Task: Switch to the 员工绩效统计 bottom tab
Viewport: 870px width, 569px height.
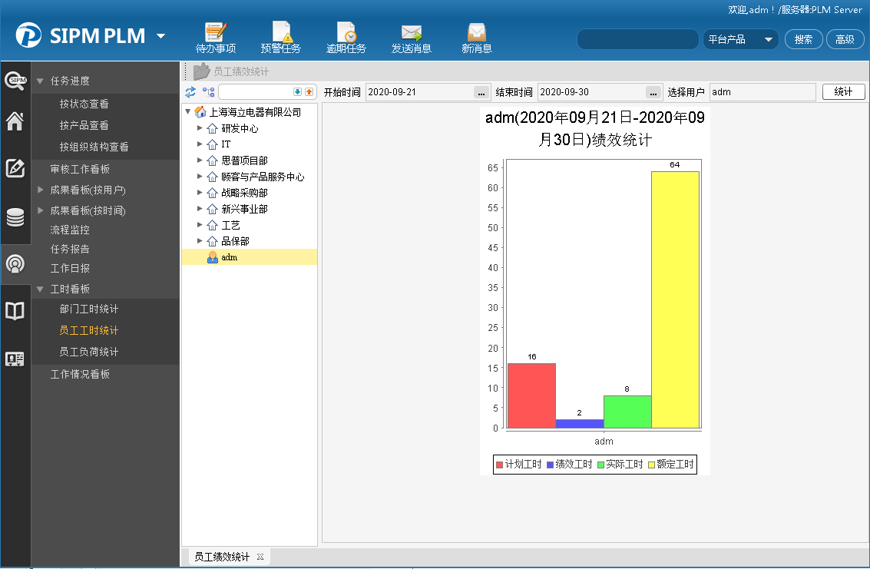Action: [x=222, y=557]
